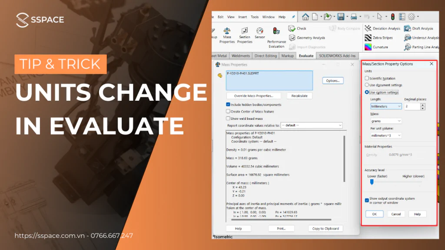Toggle Zebra Stripes display
The height and width of the screenshot is (250, 445).
pos(379,38)
